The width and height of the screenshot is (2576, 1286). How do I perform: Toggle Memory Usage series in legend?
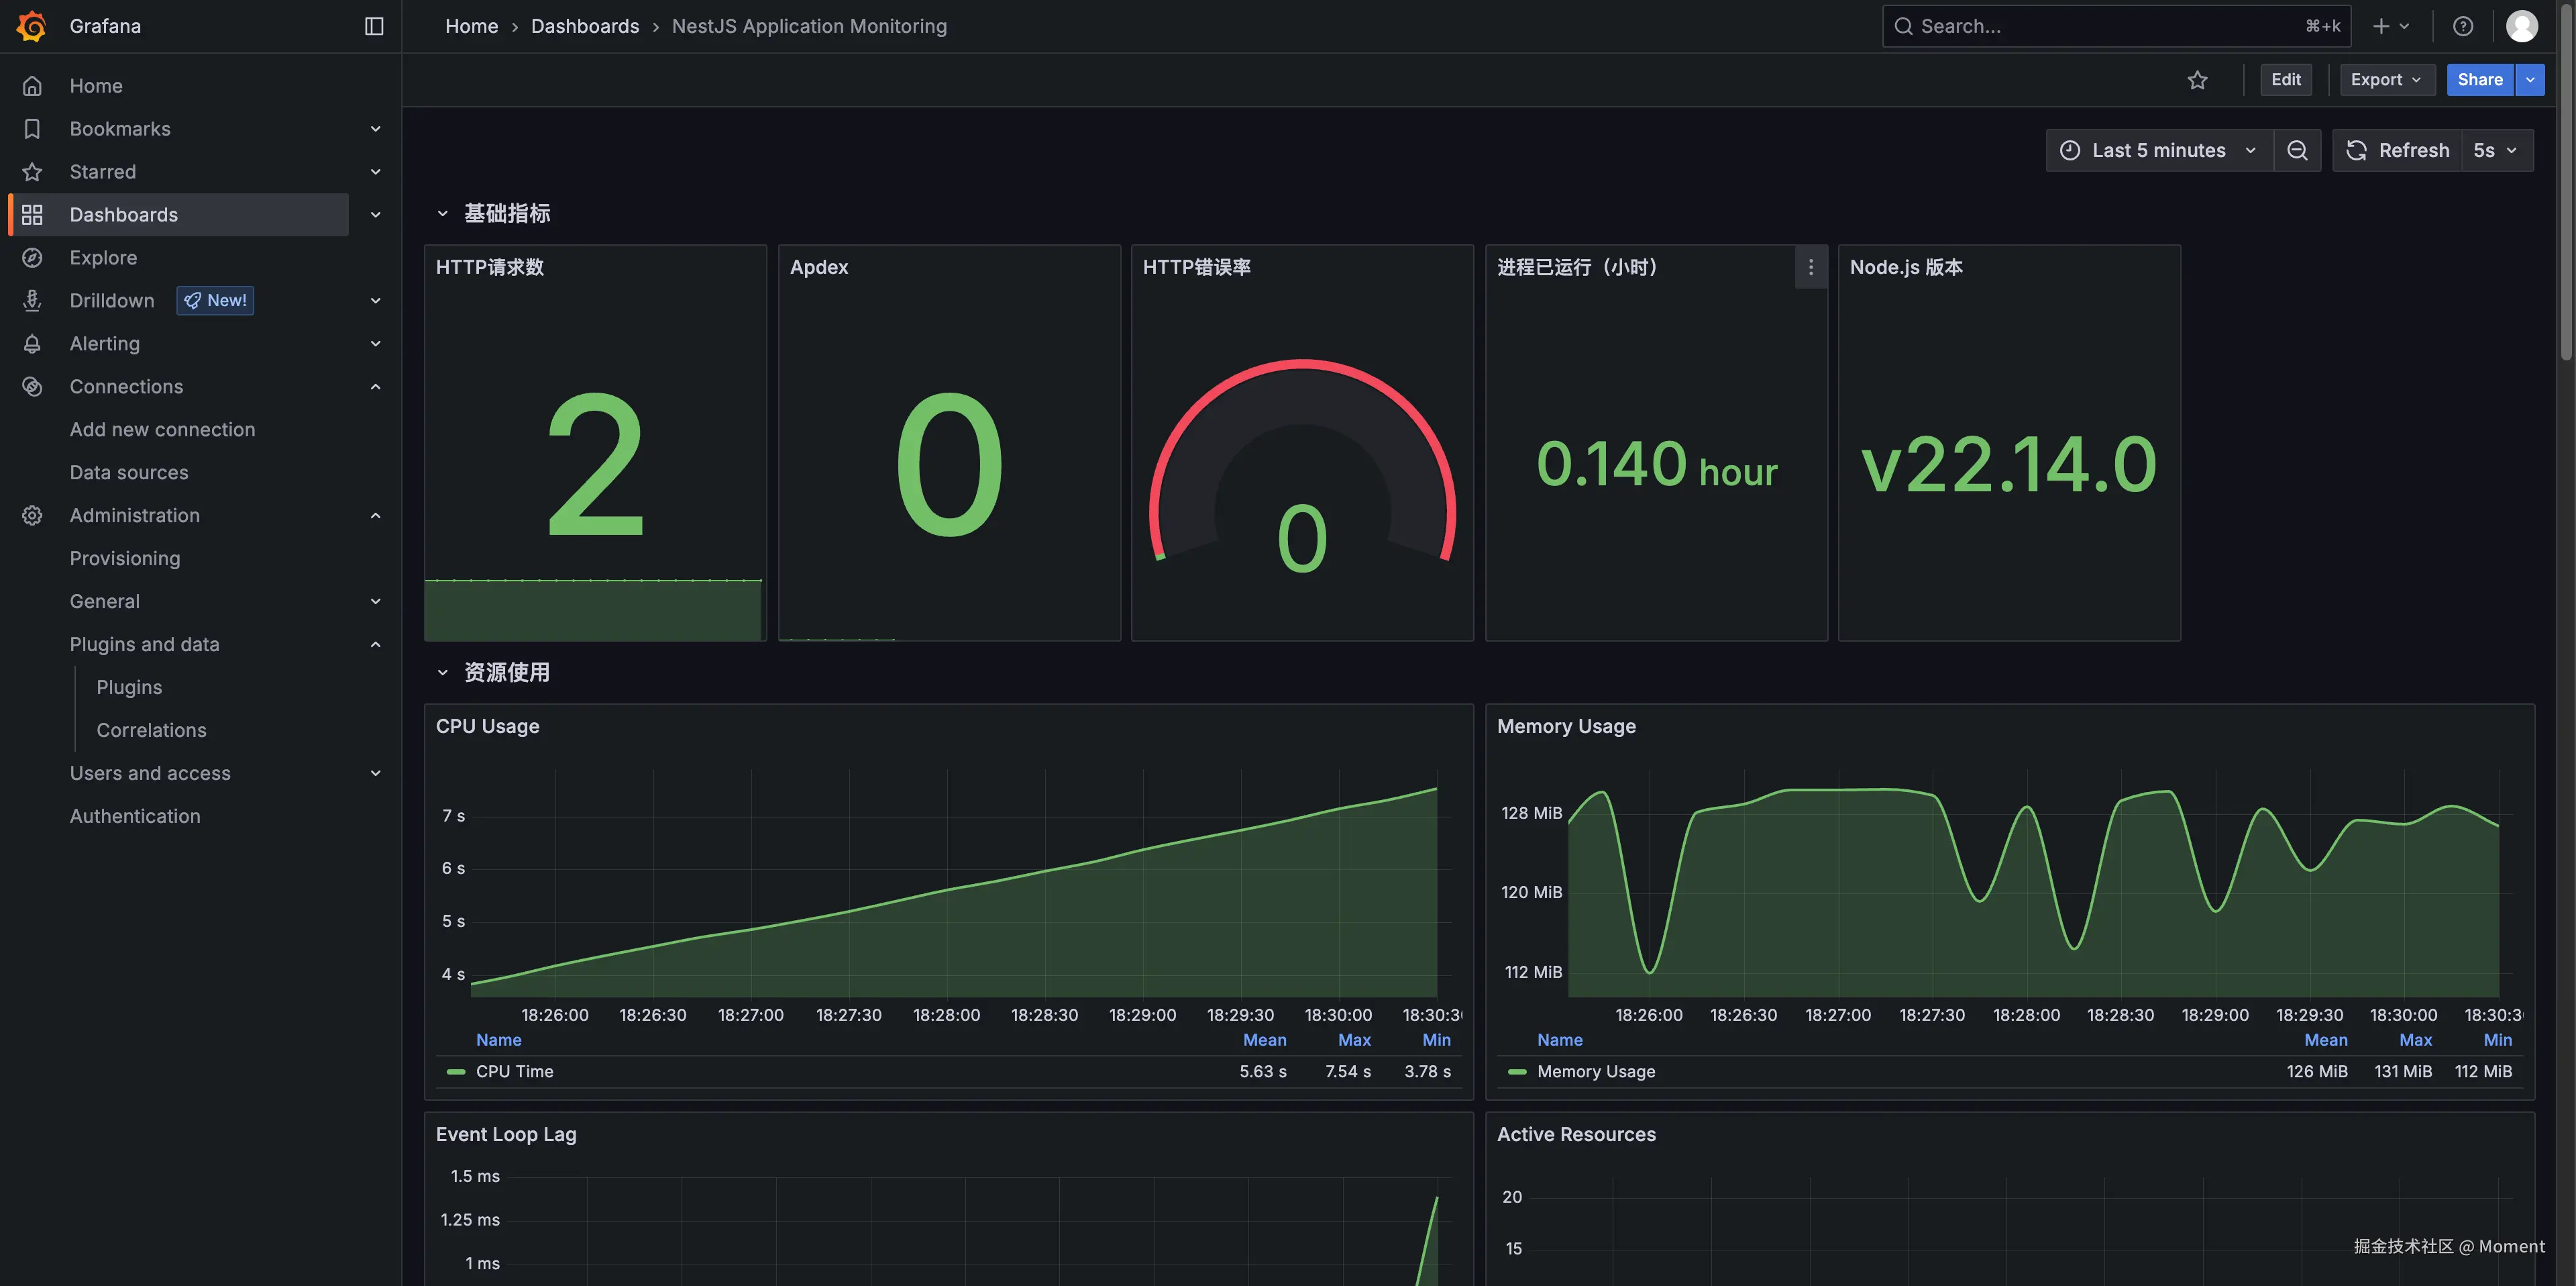1595,1071
